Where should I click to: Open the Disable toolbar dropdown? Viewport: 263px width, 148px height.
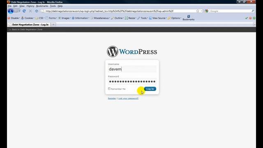pos(14,18)
